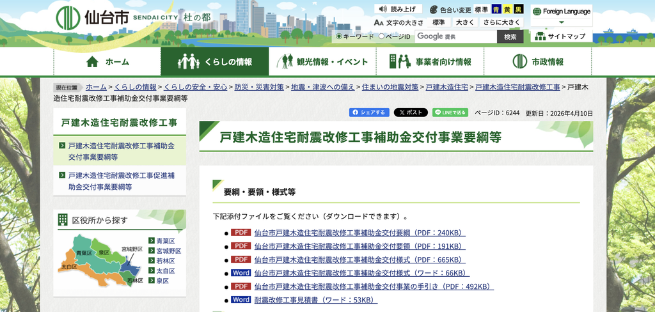Download 耐震改修工事見積書 Word file (53KB)
Viewport: 655px width, 312px height.
coord(316,300)
